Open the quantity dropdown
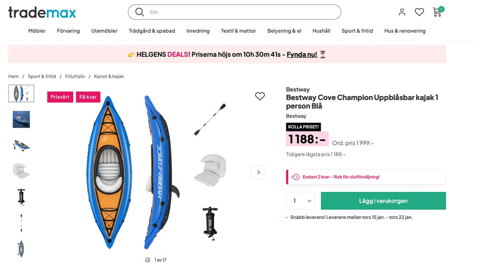Viewport: 478px width, 276px height. [x=300, y=201]
